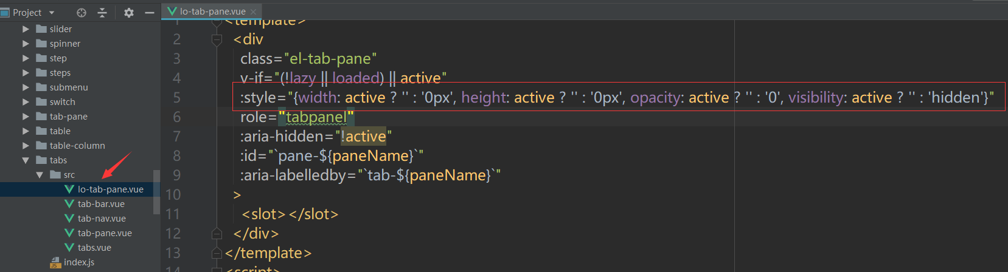The height and width of the screenshot is (272, 1008).
Task: Click the fold marker at closing template tag
Action: 217,253
